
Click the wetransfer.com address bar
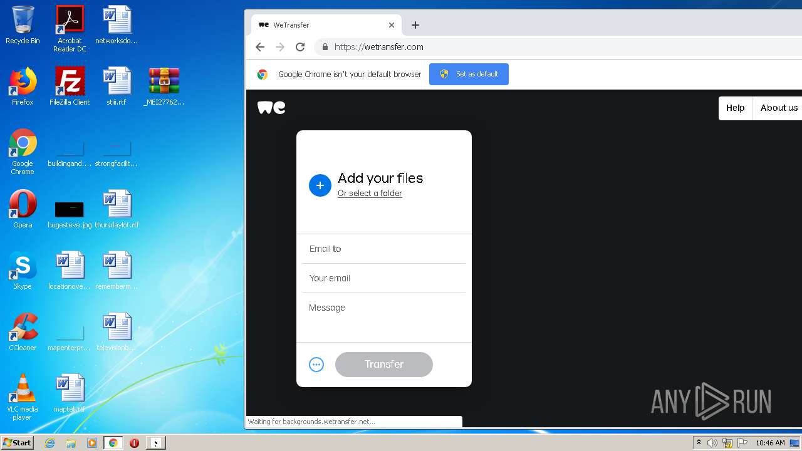tap(558, 47)
